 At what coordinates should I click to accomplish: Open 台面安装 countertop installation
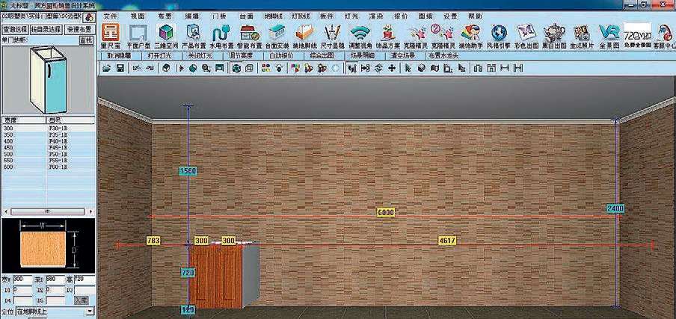click(277, 36)
